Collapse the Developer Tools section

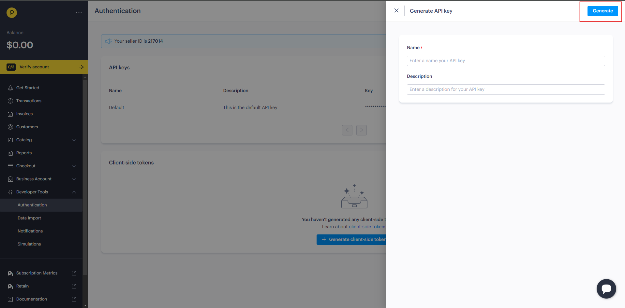tap(74, 192)
